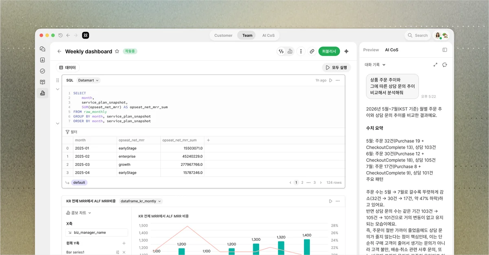Go back from Weekly dashboard page
Screen dimensions: 489x255
(59, 51)
